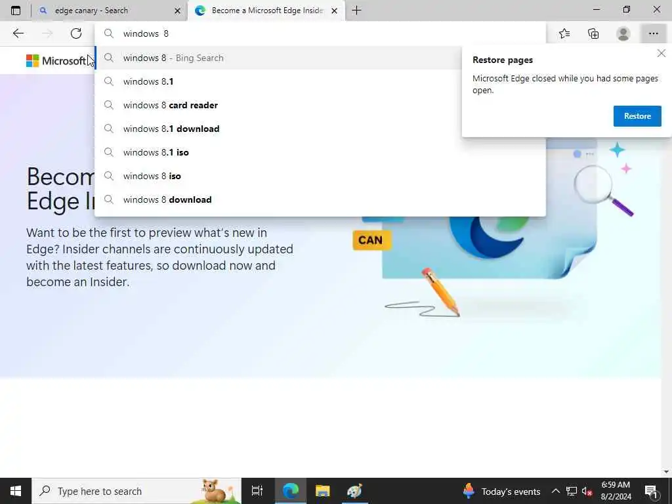672x504 pixels.
Task: Go back using the back arrow
Action: coord(18,33)
